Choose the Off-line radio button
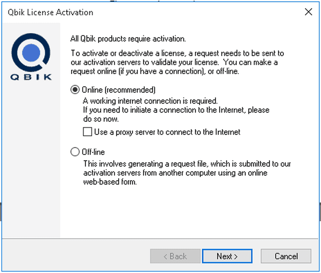 pos(75,152)
